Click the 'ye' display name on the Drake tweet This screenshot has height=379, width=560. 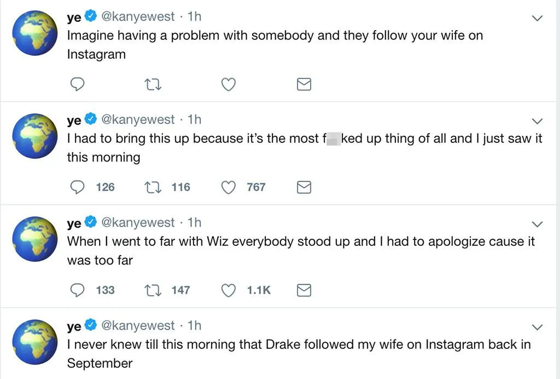(74, 326)
